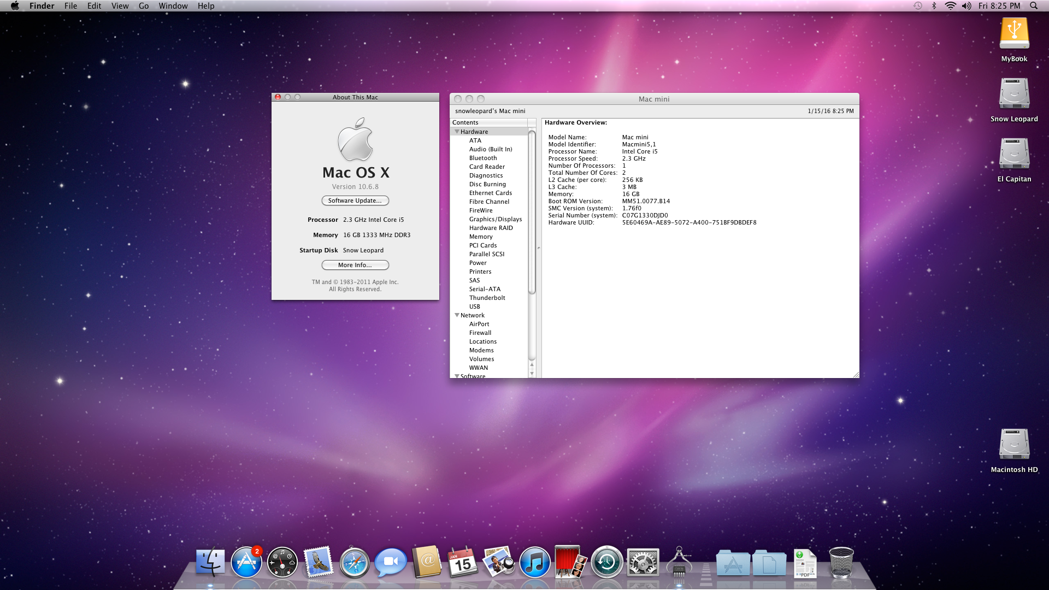The width and height of the screenshot is (1049, 590).
Task: Launch System Preferences from the dock
Action: point(643,563)
